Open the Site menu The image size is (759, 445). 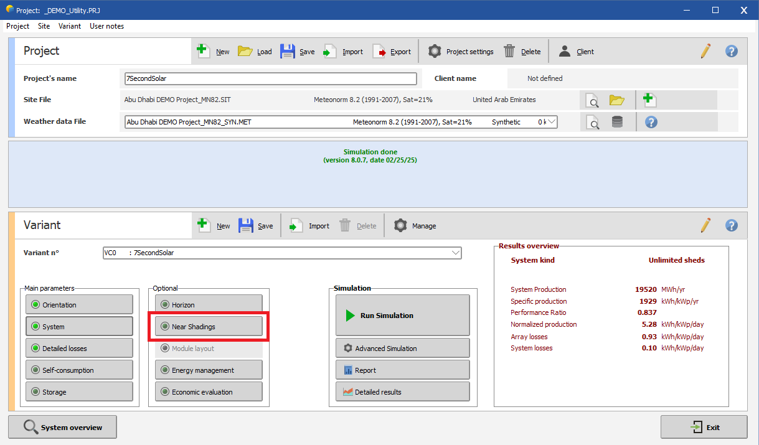[x=44, y=26]
